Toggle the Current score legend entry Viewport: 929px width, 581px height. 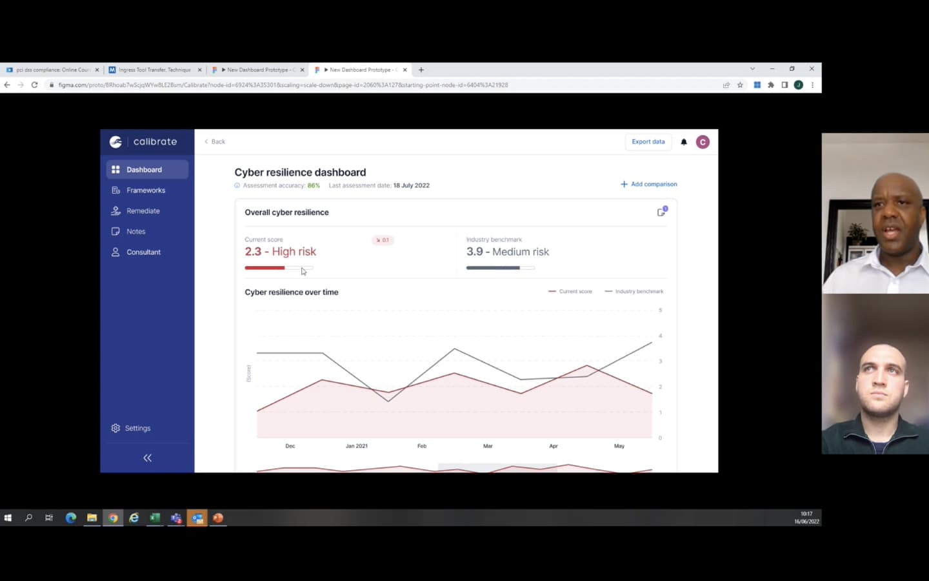click(570, 291)
